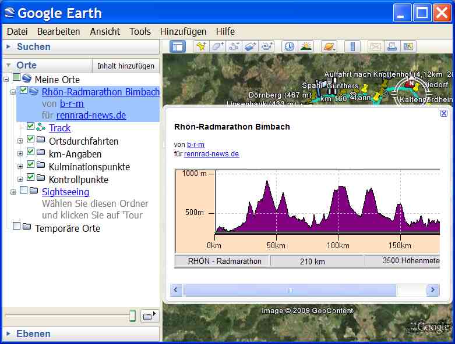
Task: Open historical imagery clock icon
Action: [x=289, y=47]
